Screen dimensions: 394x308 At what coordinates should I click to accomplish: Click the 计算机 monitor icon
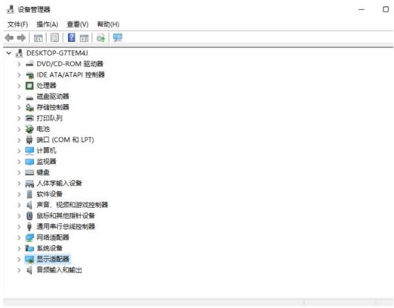point(29,151)
